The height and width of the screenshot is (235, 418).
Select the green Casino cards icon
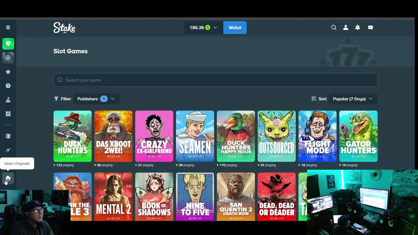(8, 44)
